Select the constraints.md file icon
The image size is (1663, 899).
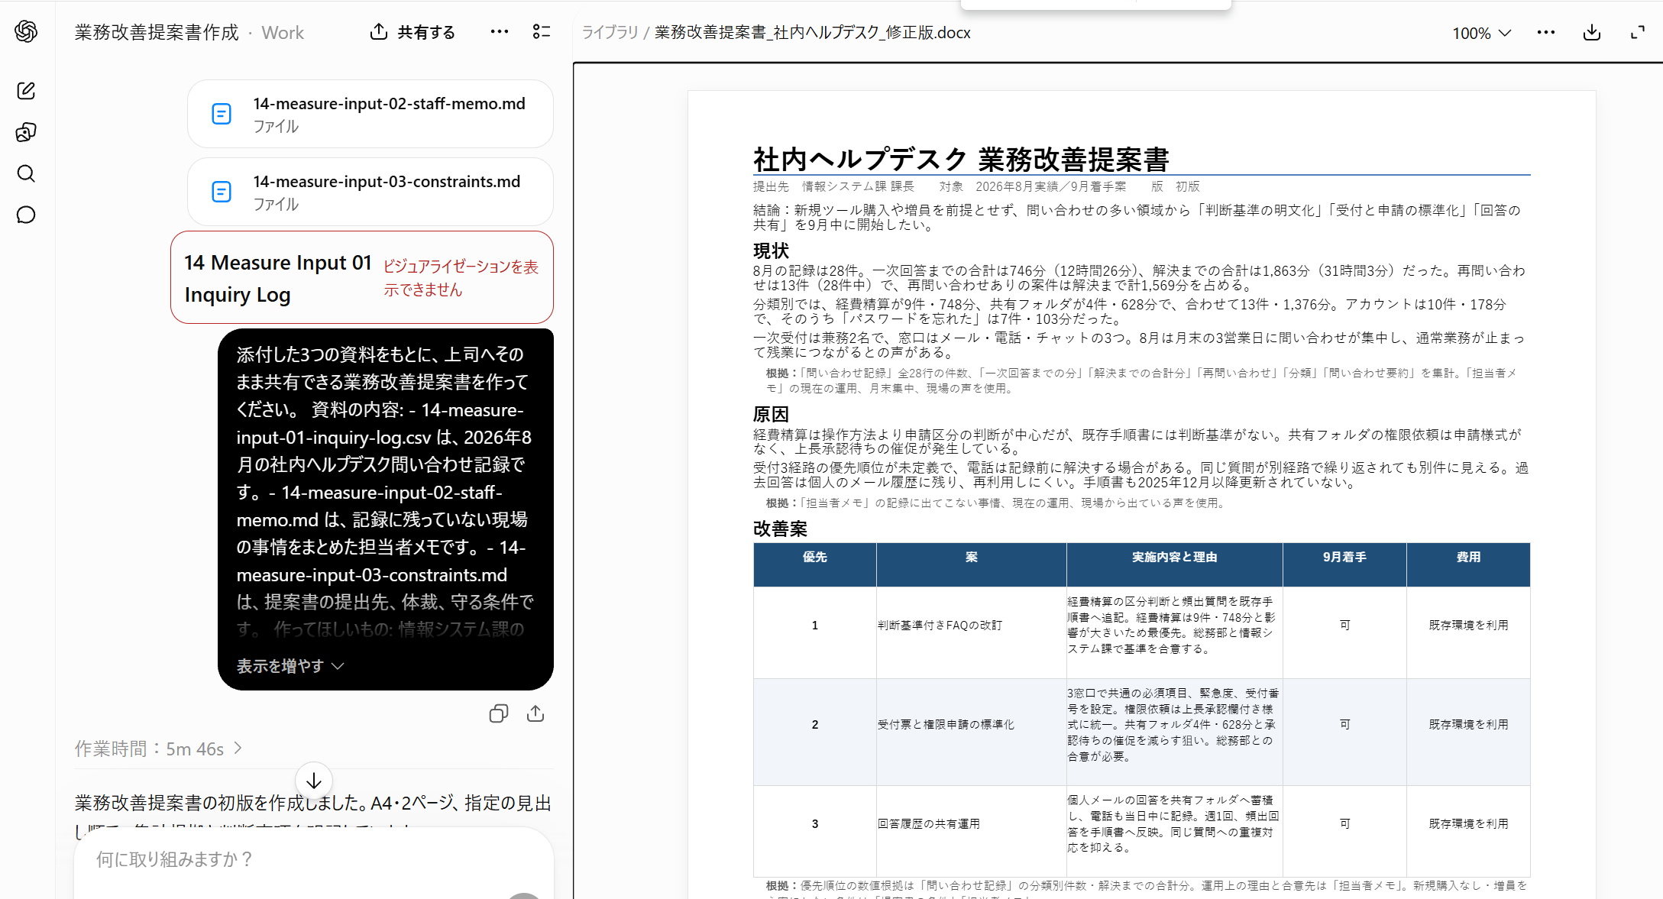pos(222,192)
